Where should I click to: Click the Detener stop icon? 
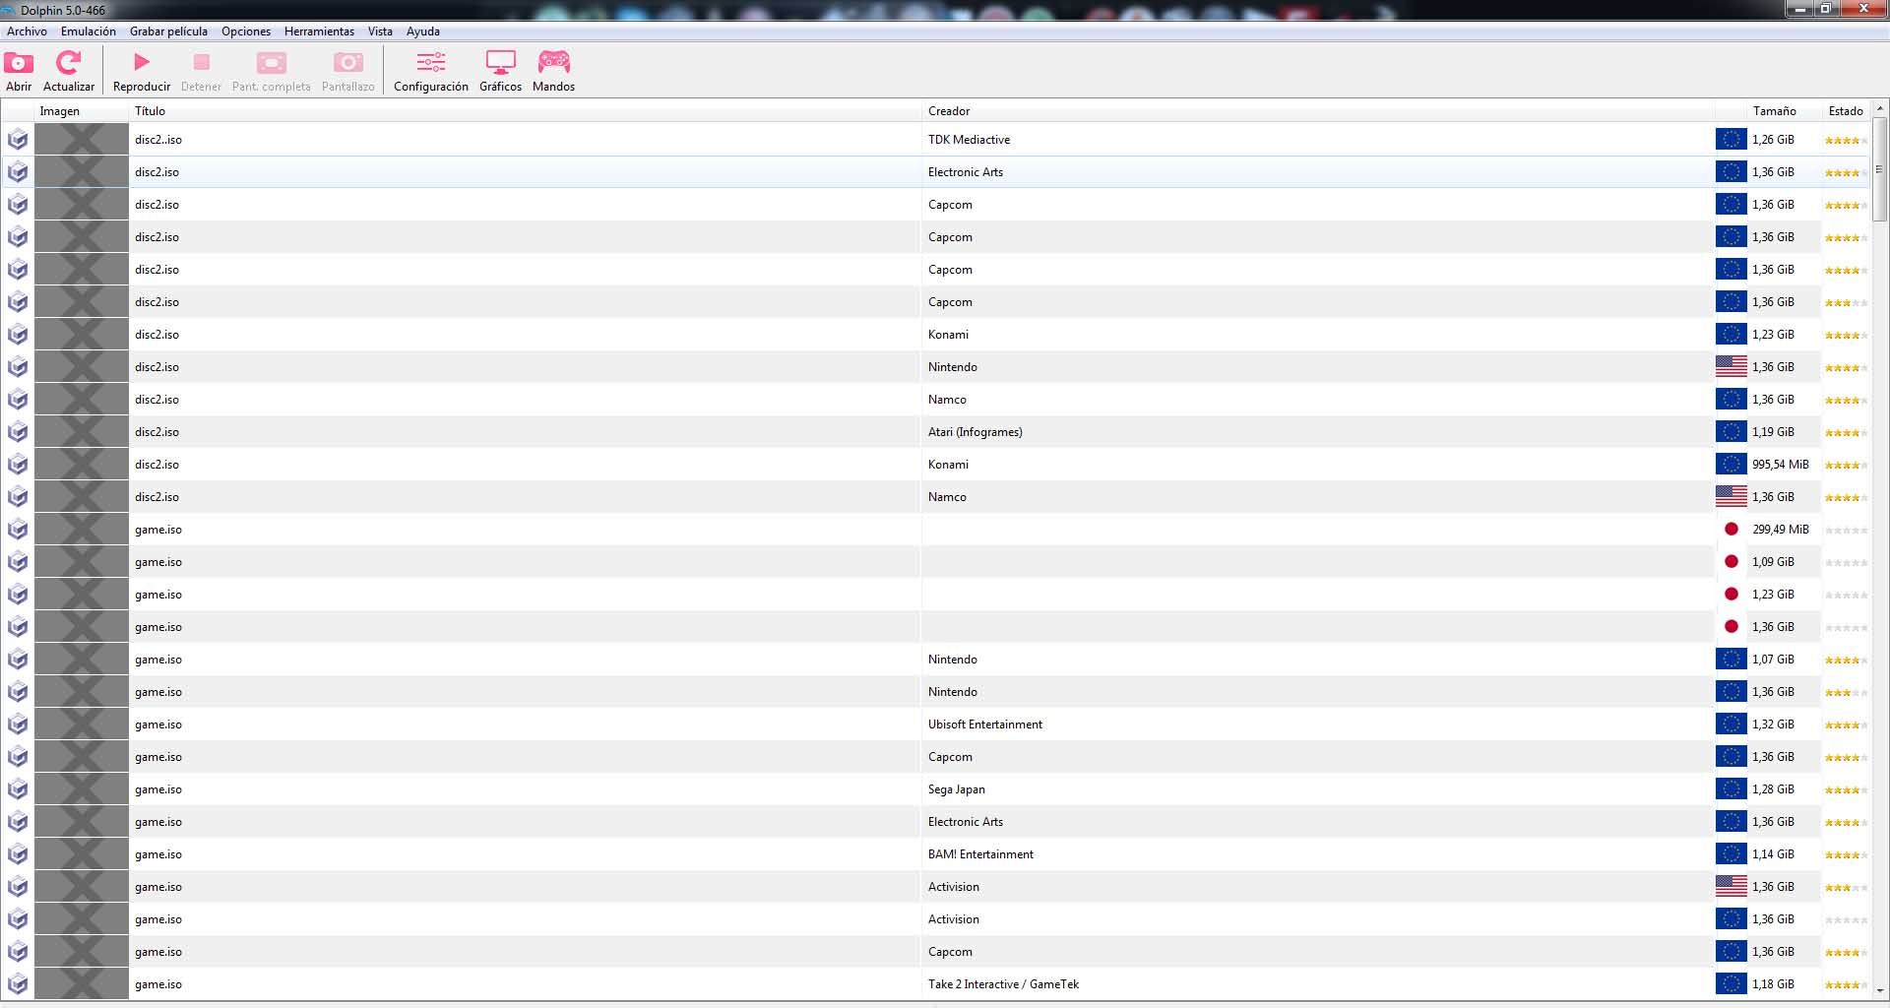[202, 63]
